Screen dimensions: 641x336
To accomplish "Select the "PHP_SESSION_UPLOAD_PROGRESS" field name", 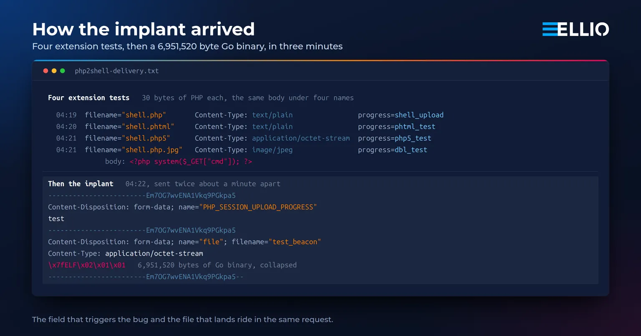I will (x=258, y=207).
